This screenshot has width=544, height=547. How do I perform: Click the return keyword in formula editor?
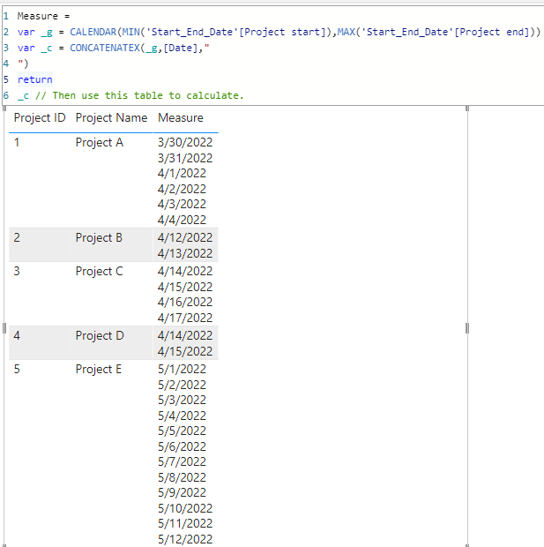[x=35, y=79]
